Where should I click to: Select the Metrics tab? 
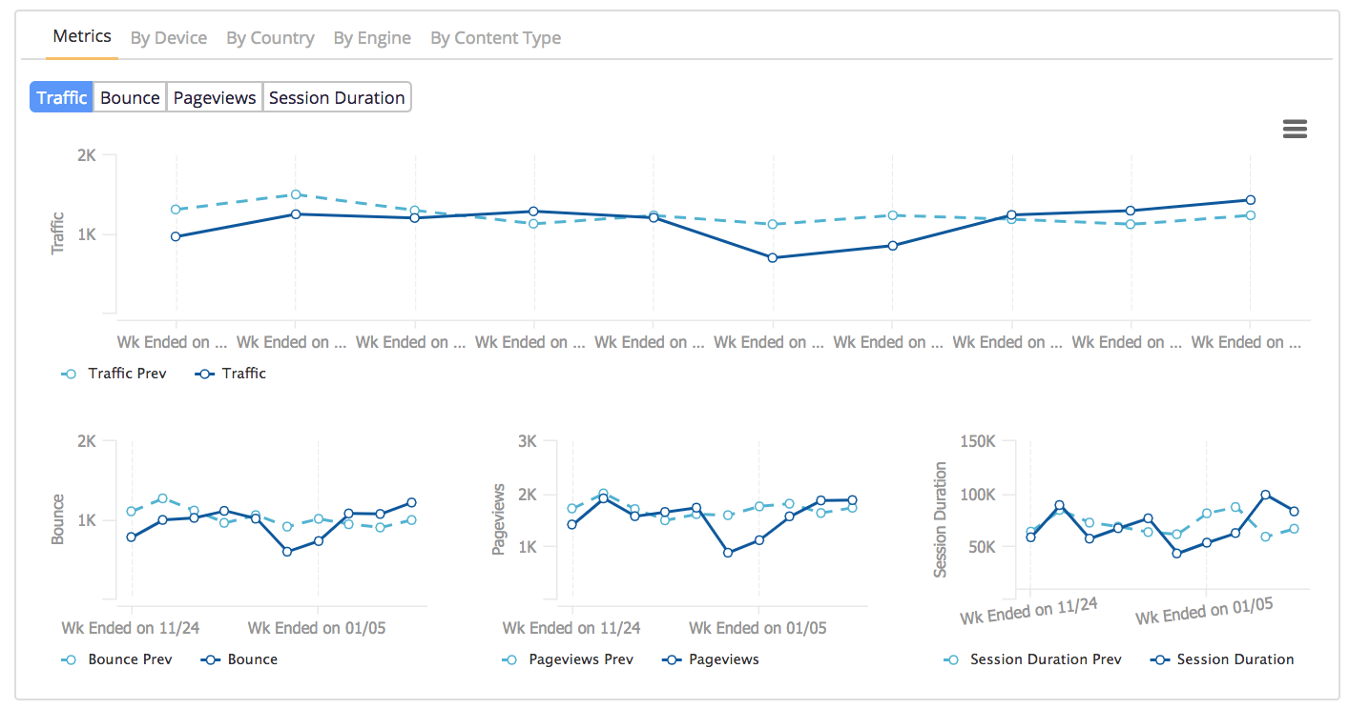82,37
